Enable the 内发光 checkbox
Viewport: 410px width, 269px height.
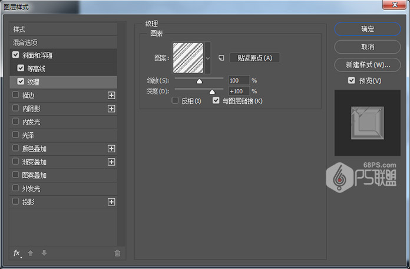click(x=15, y=122)
